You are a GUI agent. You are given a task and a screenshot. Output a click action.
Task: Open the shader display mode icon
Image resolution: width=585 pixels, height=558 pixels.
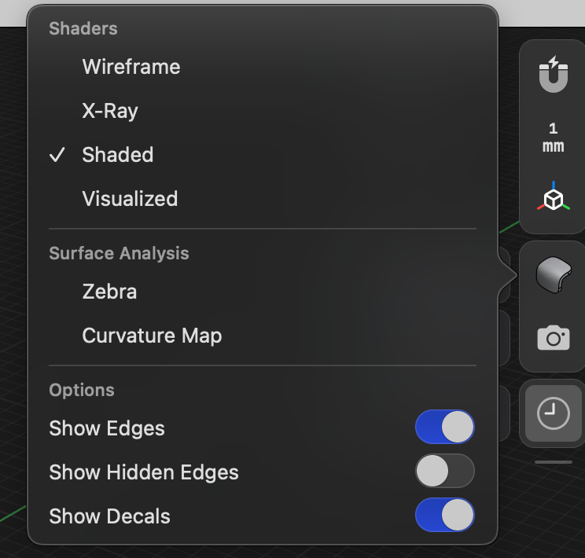point(554,275)
